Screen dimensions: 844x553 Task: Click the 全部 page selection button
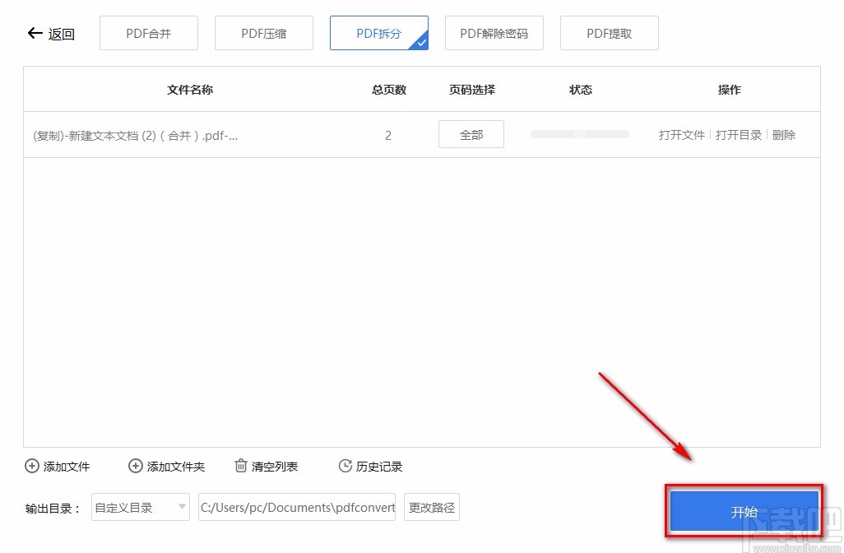[471, 133]
